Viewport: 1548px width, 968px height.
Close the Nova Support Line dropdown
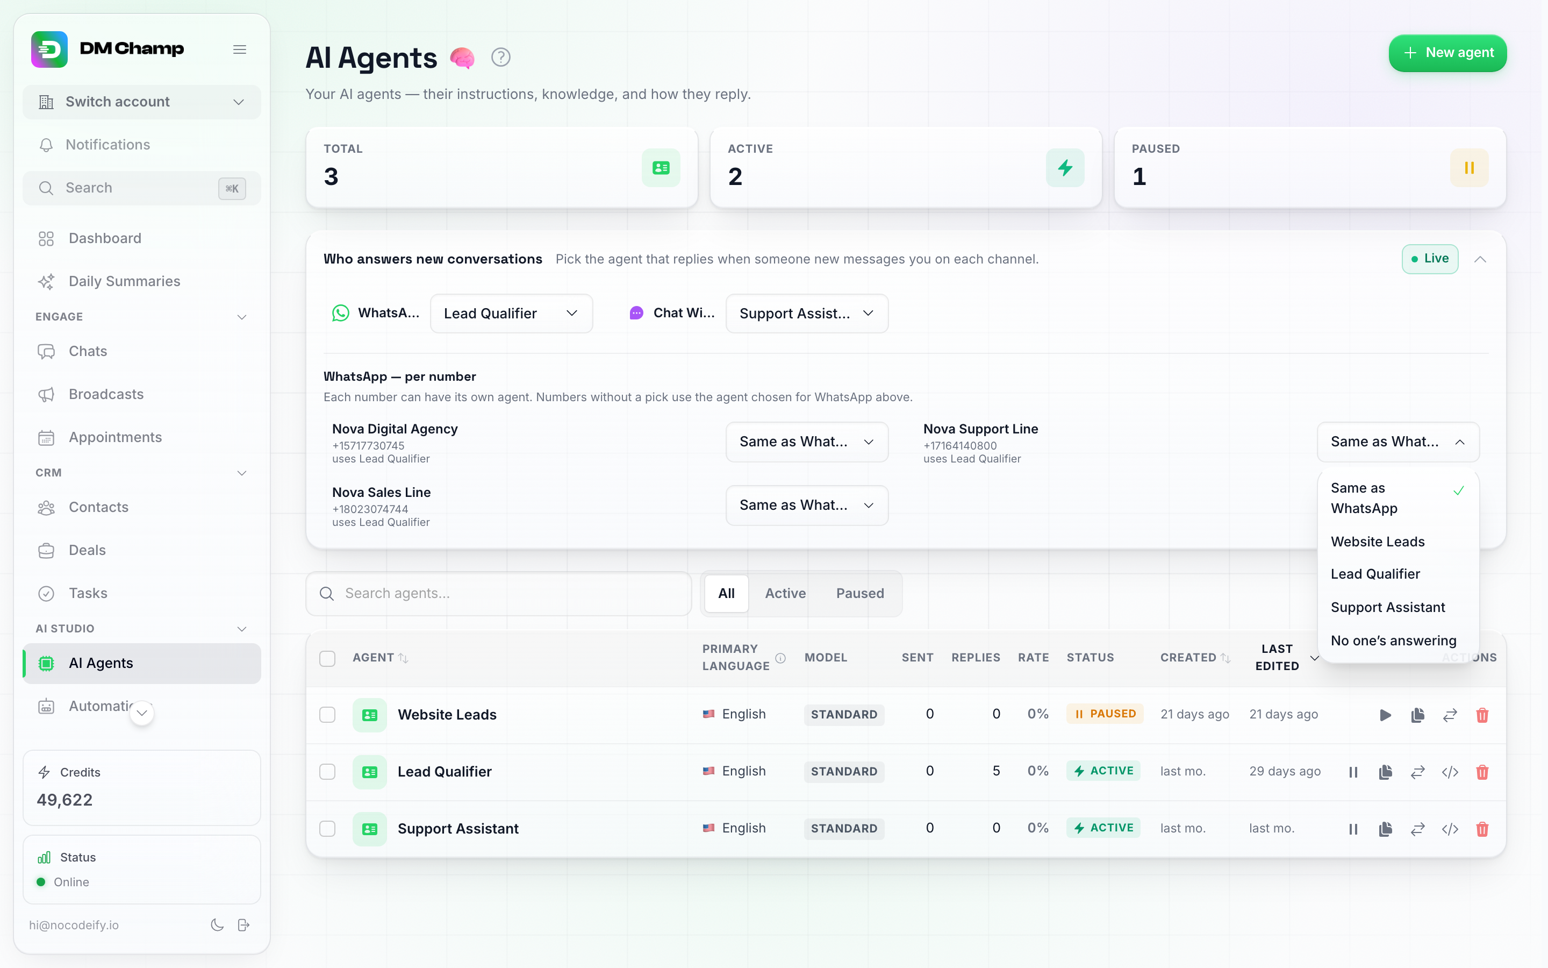1397,441
